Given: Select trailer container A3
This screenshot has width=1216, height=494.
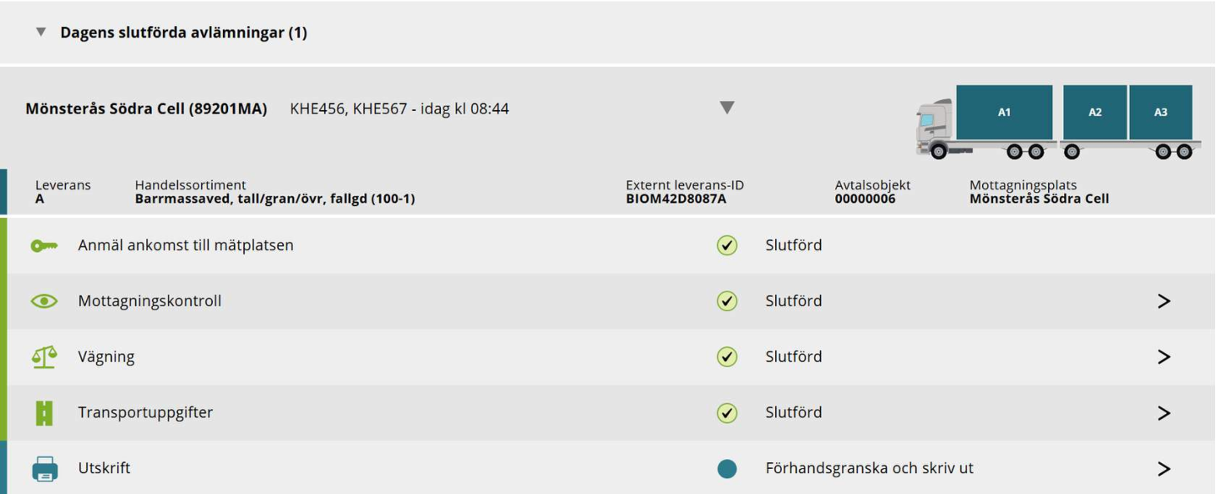Looking at the screenshot, I should point(1161,112).
